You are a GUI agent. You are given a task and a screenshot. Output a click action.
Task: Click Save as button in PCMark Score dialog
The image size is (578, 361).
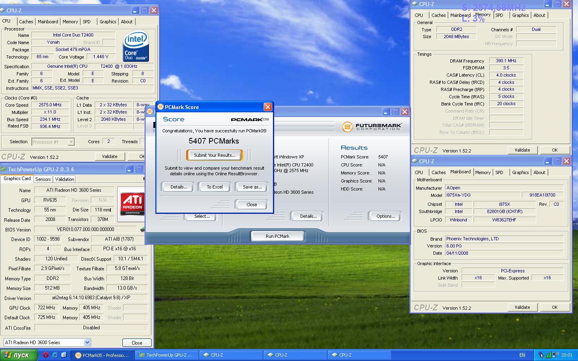(x=252, y=187)
